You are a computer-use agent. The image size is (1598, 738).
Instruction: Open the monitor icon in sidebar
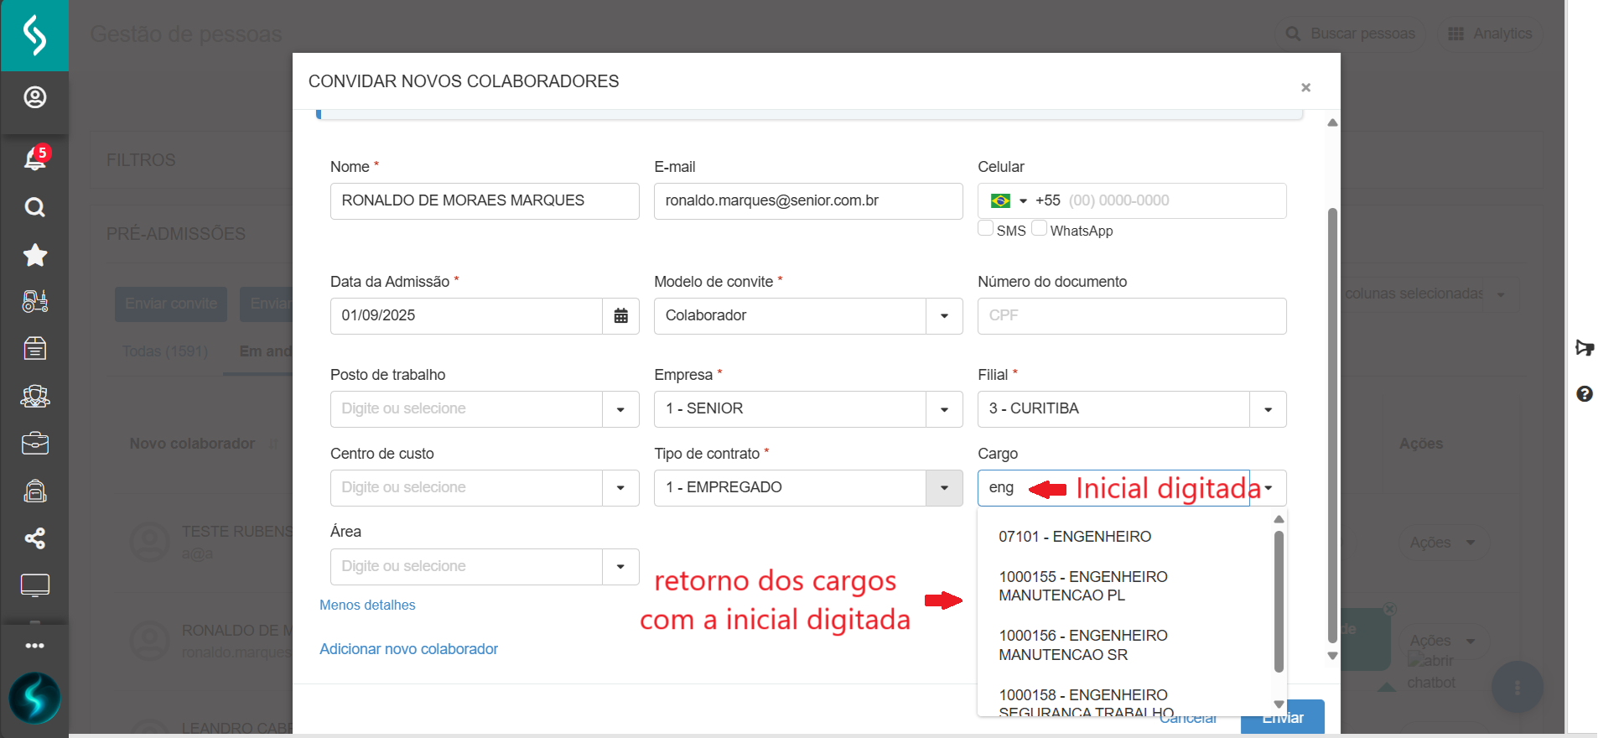click(34, 585)
